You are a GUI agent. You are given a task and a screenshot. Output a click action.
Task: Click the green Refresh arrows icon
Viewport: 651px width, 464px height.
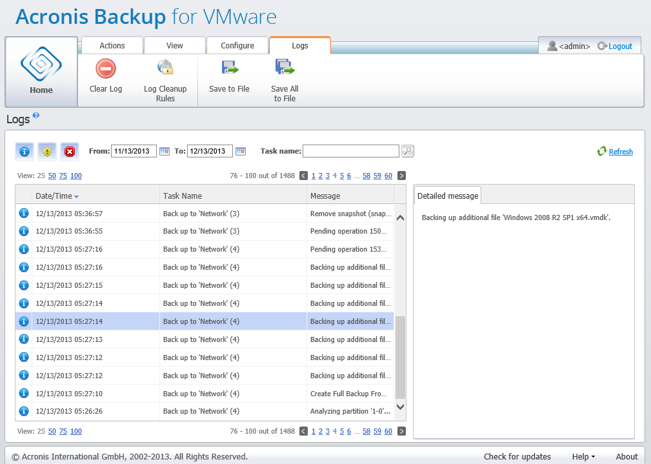[x=601, y=151]
